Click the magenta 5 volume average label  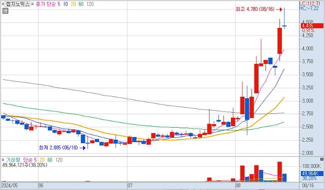[35, 160]
